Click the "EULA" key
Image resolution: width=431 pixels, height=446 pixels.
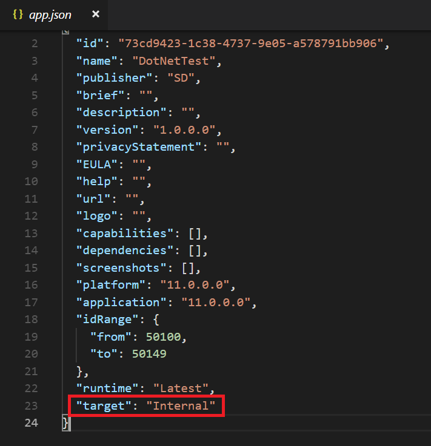point(97,165)
